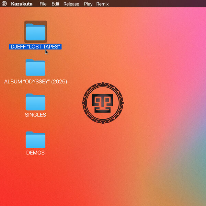The width and height of the screenshot is (206, 206).
Task: Click the mask face inside the central emblem
Action: pos(103,103)
